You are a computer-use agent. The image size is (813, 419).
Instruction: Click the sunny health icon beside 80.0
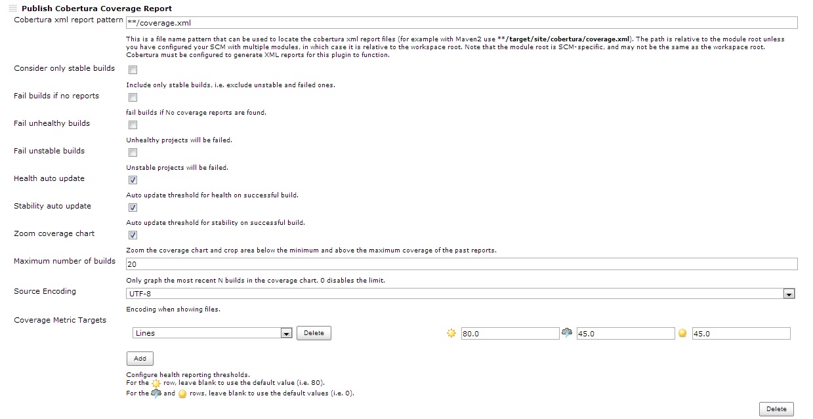coord(451,333)
